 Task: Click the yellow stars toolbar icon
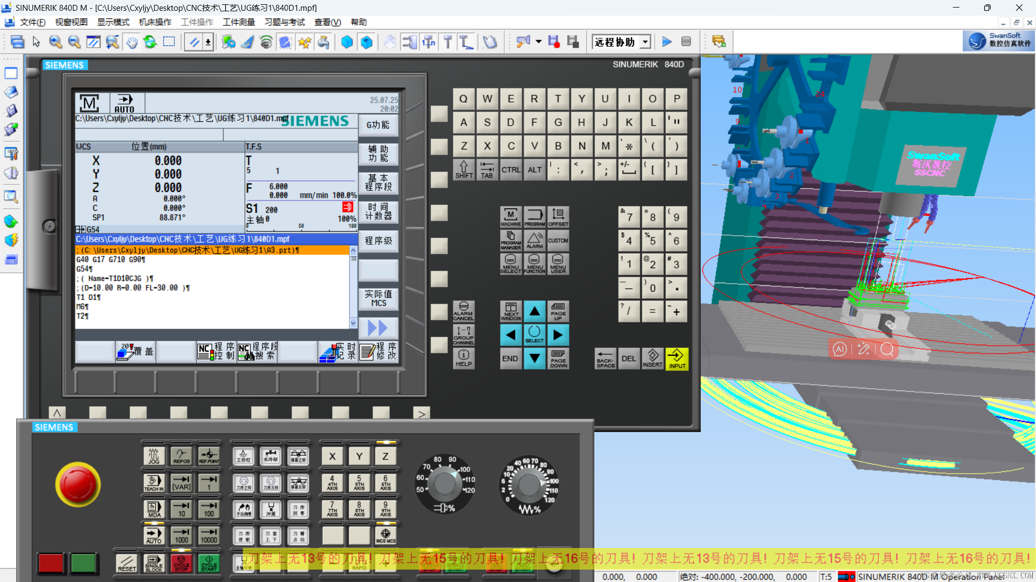[304, 42]
